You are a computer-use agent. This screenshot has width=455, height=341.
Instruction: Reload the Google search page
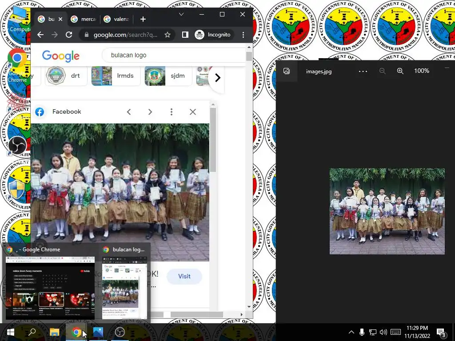pos(69,35)
